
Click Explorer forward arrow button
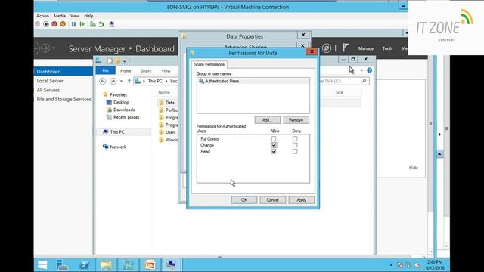pyautogui.click(x=113, y=81)
